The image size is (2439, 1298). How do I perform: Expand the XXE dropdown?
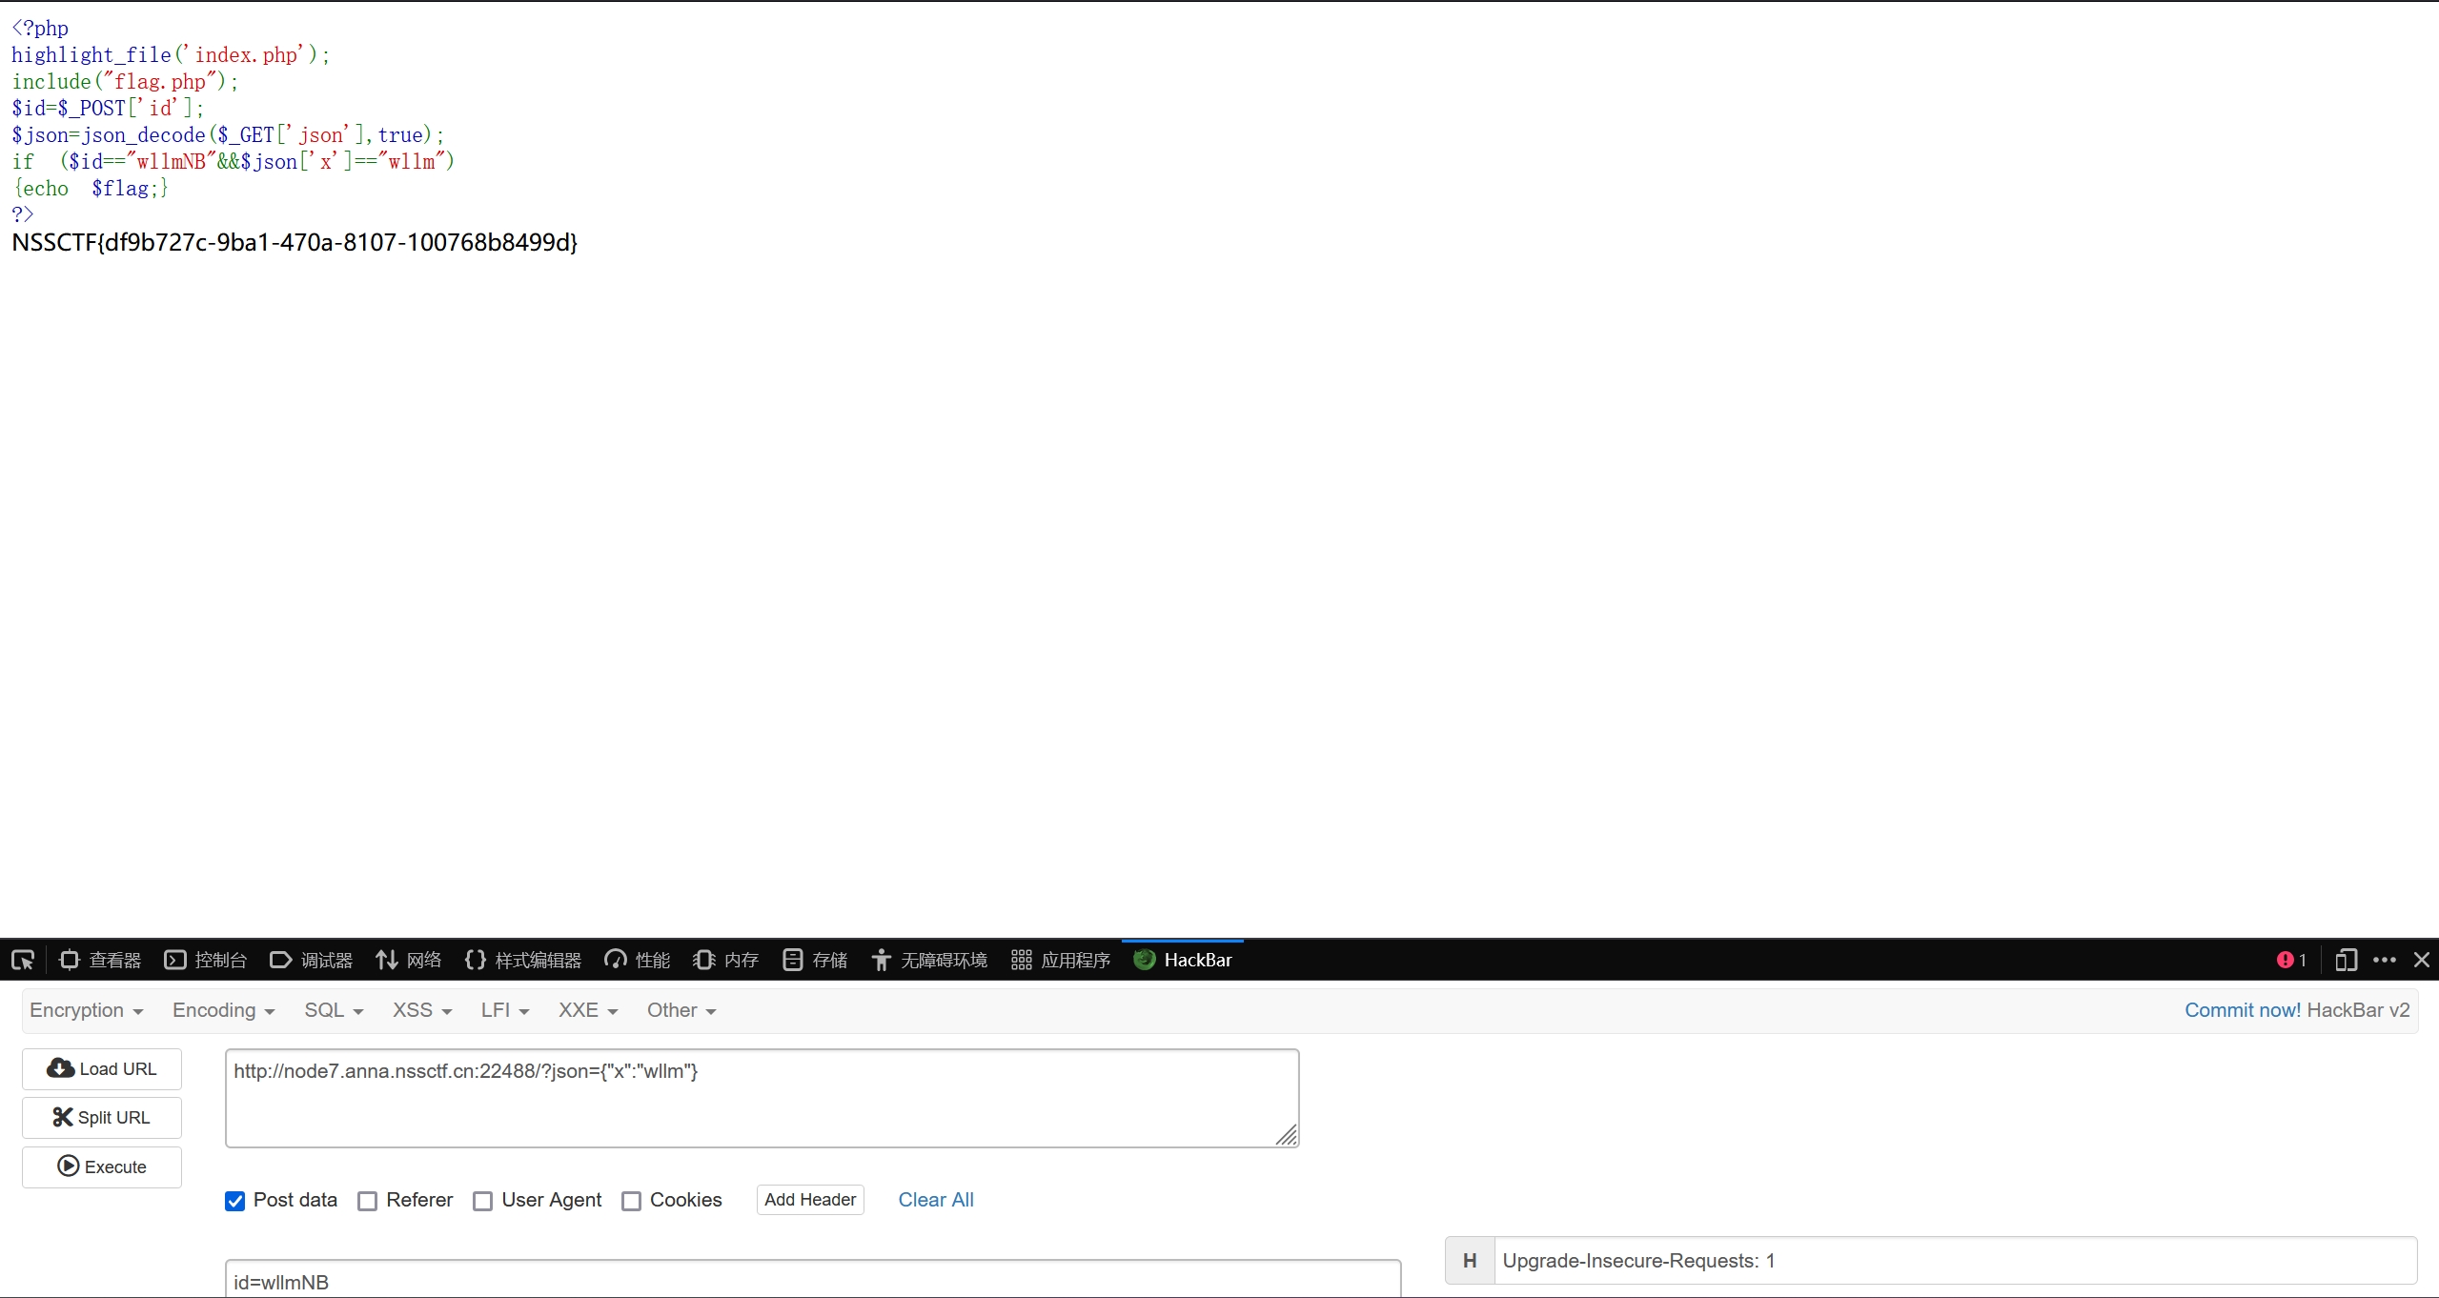click(x=588, y=1010)
